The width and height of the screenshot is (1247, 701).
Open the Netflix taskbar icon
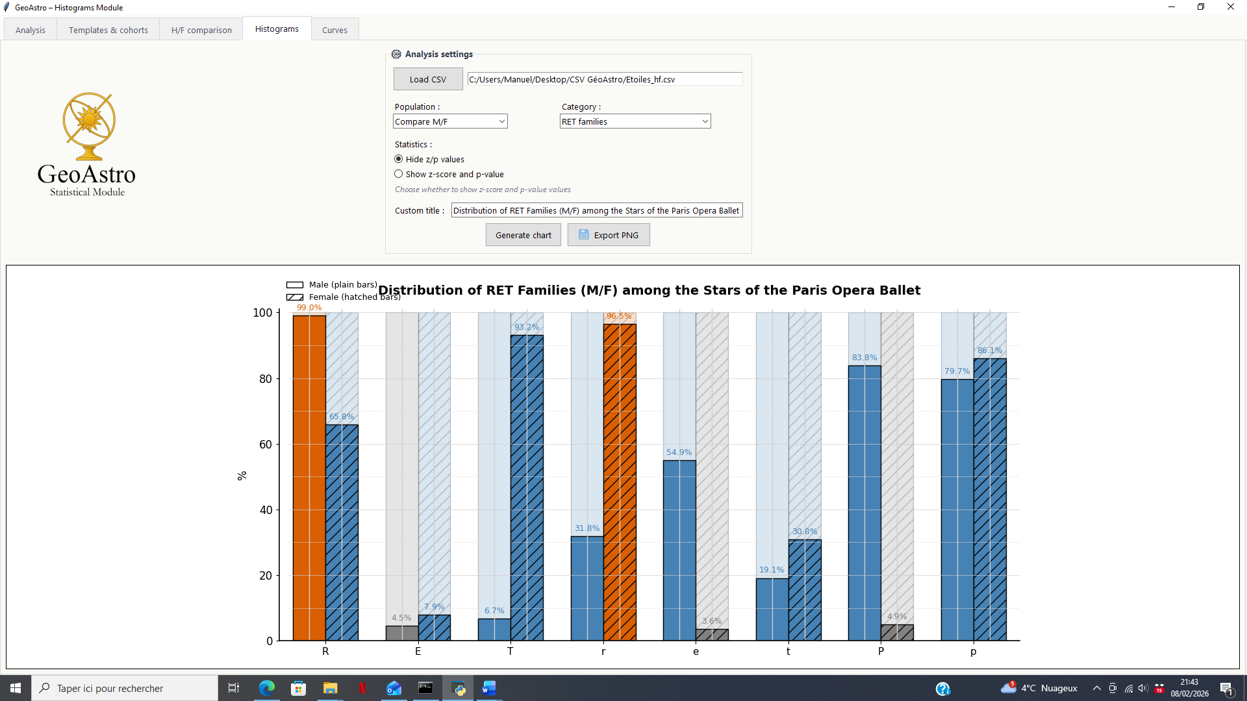pos(362,688)
